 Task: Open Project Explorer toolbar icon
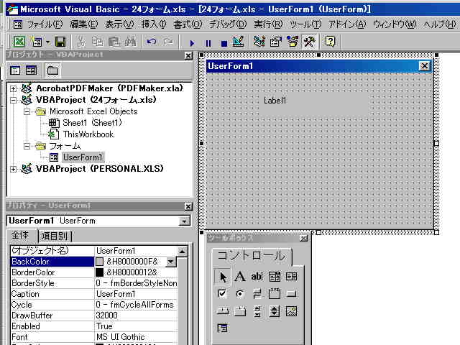(x=259, y=42)
